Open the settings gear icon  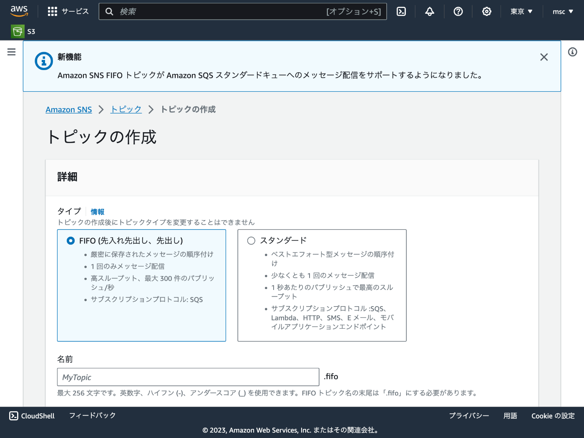[486, 12]
